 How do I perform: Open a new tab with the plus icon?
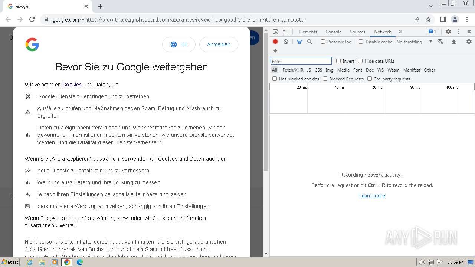pyautogui.click(x=100, y=6)
